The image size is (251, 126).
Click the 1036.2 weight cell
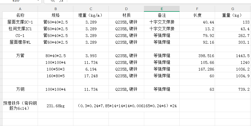point(233,69)
